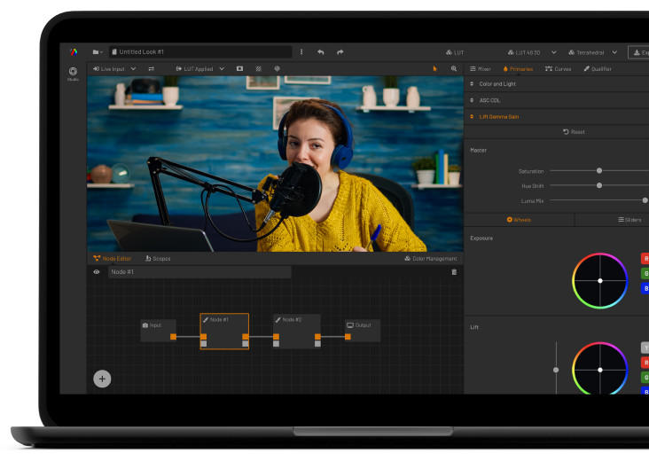Open the Qualifier tab

598,68
